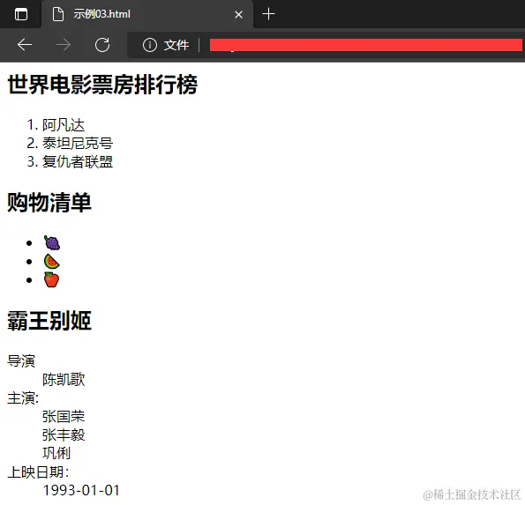
Task: Reload the page with the refresh icon
Action: [102, 45]
